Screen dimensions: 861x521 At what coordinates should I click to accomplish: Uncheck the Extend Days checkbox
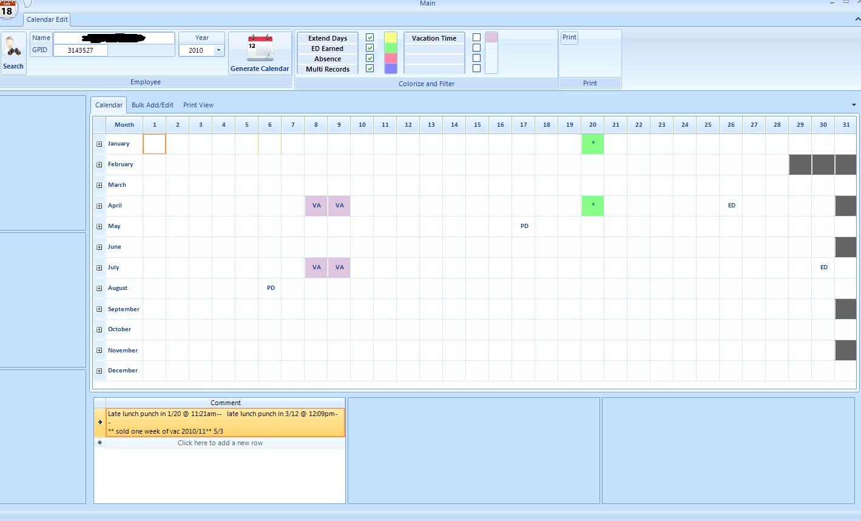coord(370,38)
